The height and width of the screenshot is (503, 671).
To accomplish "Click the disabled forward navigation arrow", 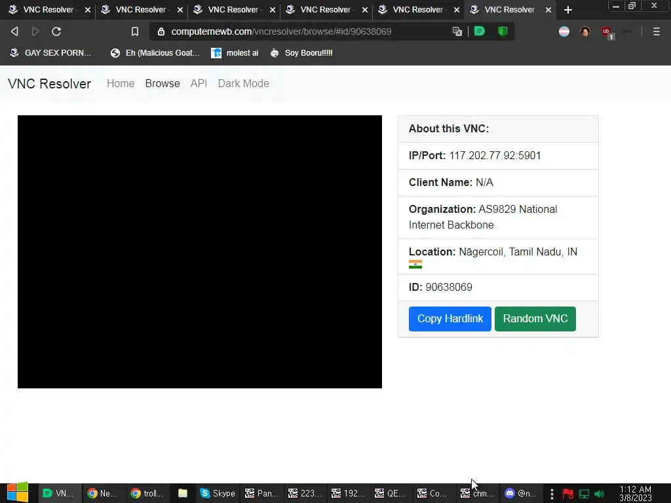I will point(35,31).
